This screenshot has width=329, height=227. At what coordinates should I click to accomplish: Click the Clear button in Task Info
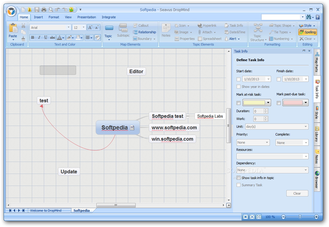[x=297, y=193]
